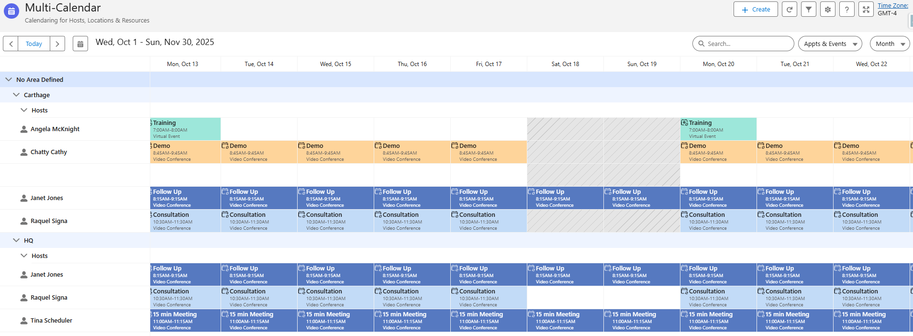Go to the next date range arrow
913x336 pixels.
[57, 44]
